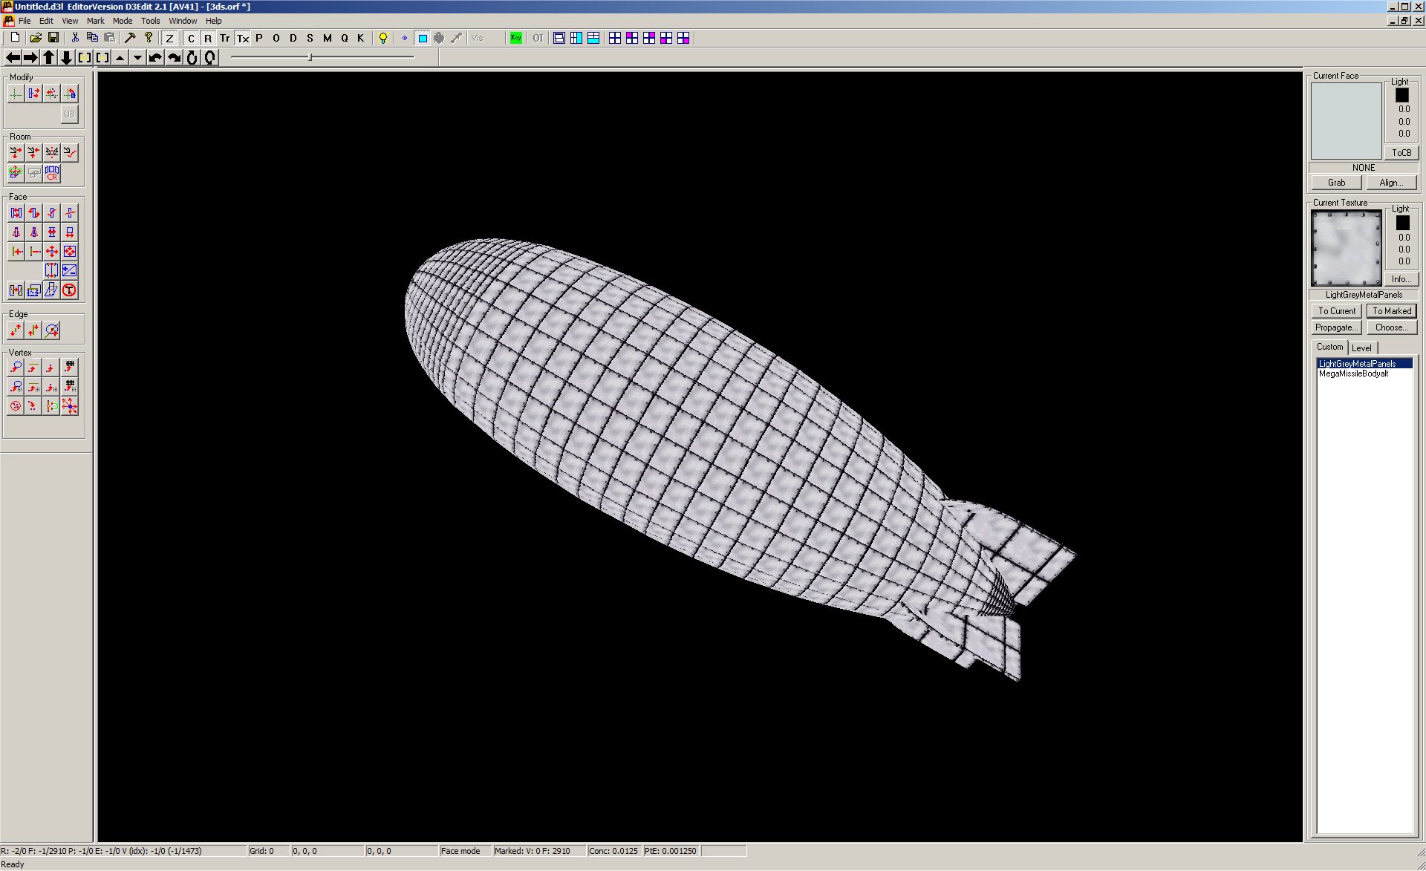Image resolution: width=1426 pixels, height=871 pixels.
Task: Click the red circled T face icon
Action: click(69, 290)
